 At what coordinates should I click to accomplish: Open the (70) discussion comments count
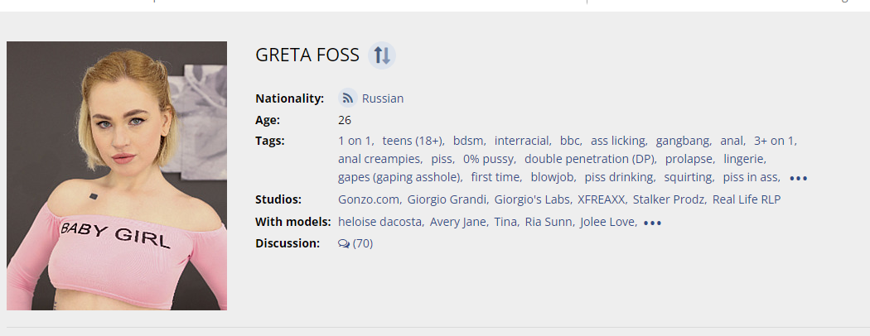click(363, 244)
